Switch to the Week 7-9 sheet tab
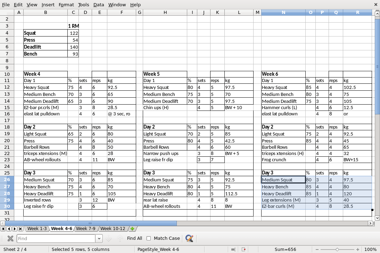The height and width of the screenshot is (253, 380). point(85,229)
